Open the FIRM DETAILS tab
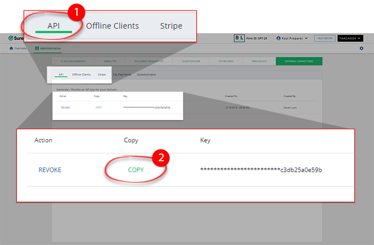The image size is (374, 245). coord(259,61)
